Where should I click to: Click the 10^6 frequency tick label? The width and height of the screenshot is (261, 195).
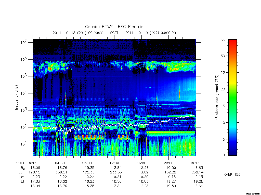24,59
